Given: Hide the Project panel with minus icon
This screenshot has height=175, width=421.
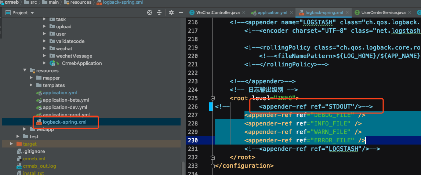Looking at the screenshot, I should click(x=181, y=12).
